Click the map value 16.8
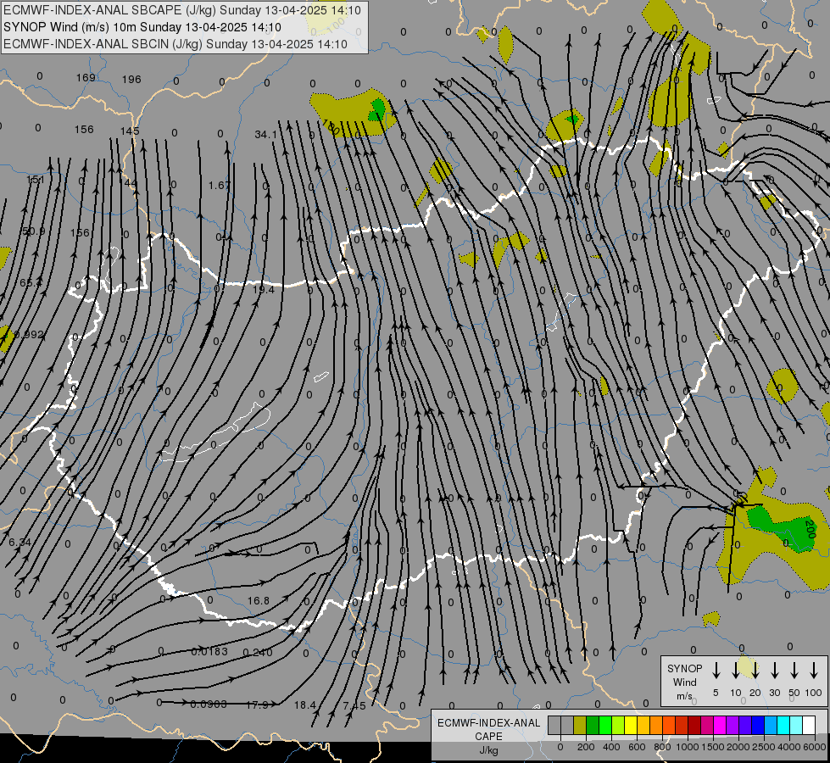830x763 pixels. point(259,600)
